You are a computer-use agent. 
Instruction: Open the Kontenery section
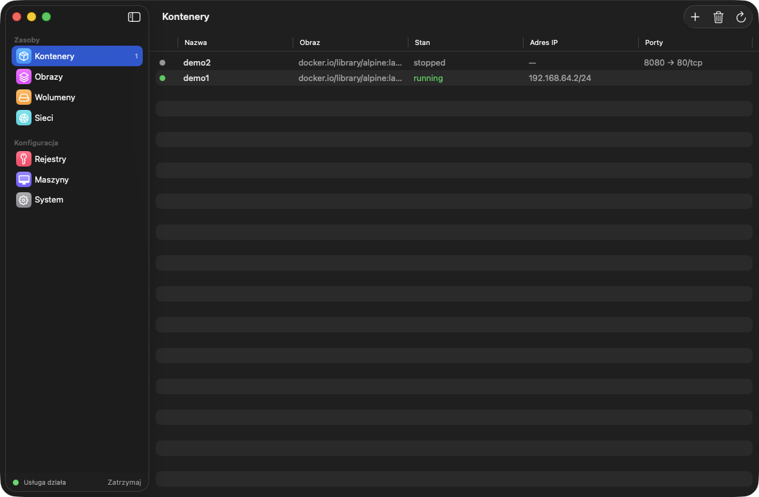77,56
